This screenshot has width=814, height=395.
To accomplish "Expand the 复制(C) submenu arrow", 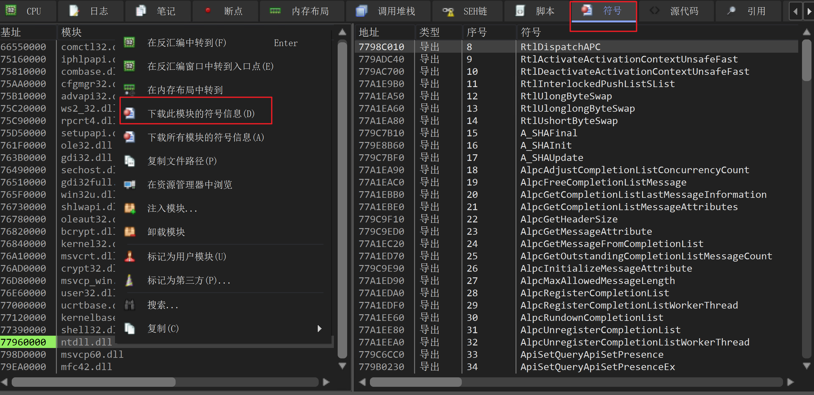I will [319, 328].
